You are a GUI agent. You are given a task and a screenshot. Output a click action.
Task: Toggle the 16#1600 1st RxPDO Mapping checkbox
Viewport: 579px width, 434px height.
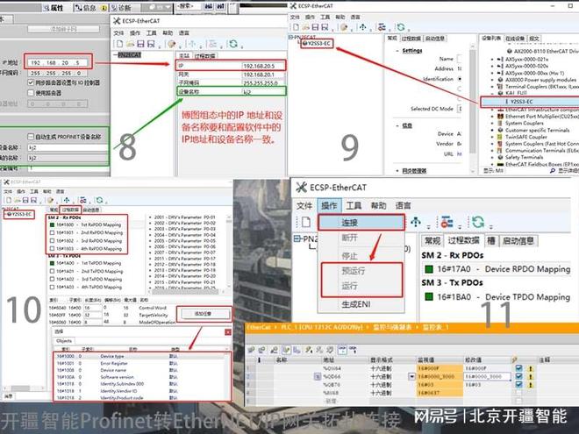tap(52, 224)
